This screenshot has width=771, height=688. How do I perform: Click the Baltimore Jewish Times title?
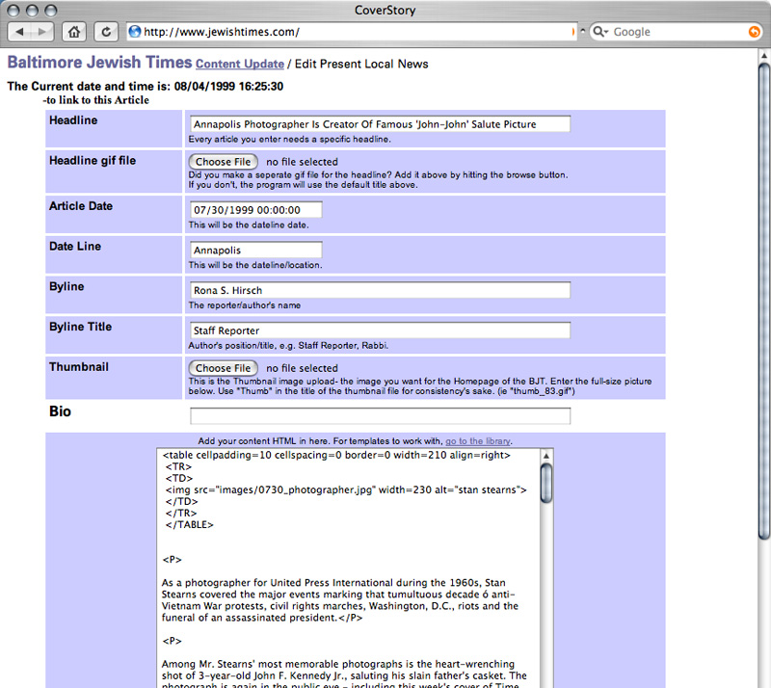pyautogui.click(x=99, y=63)
